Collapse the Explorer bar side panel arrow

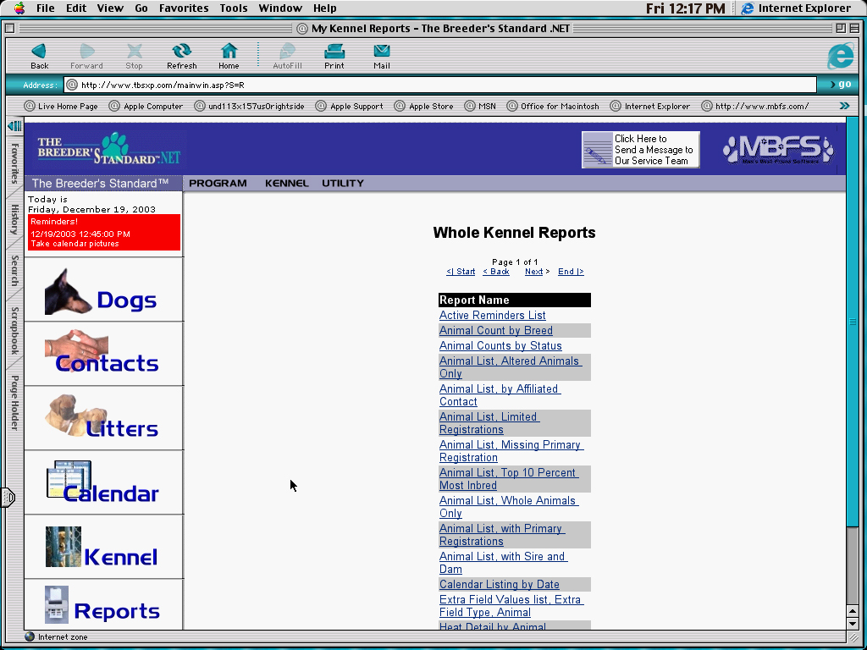pyautogui.click(x=14, y=126)
